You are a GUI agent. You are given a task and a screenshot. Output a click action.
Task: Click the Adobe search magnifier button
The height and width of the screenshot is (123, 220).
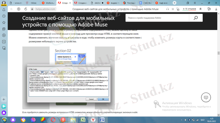pyautogui.click(x=196, y=18)
